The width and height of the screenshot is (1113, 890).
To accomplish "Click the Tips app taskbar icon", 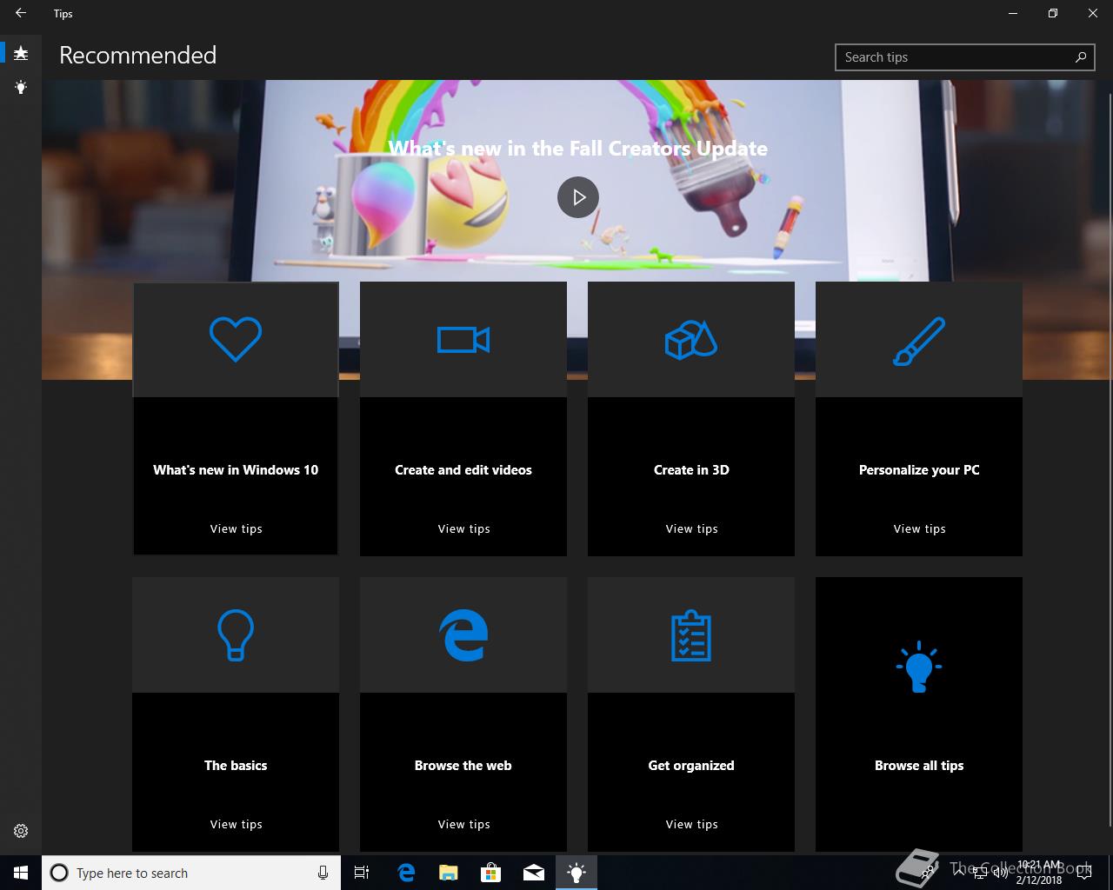I will coord(576,873).
